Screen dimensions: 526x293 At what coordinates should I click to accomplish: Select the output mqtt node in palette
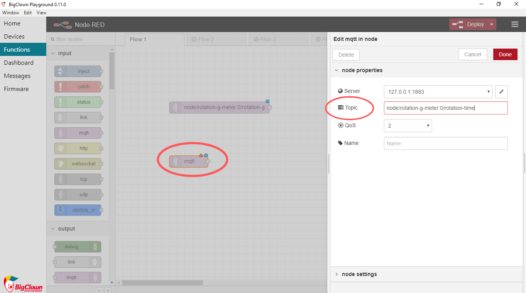(x=78, y=278)
